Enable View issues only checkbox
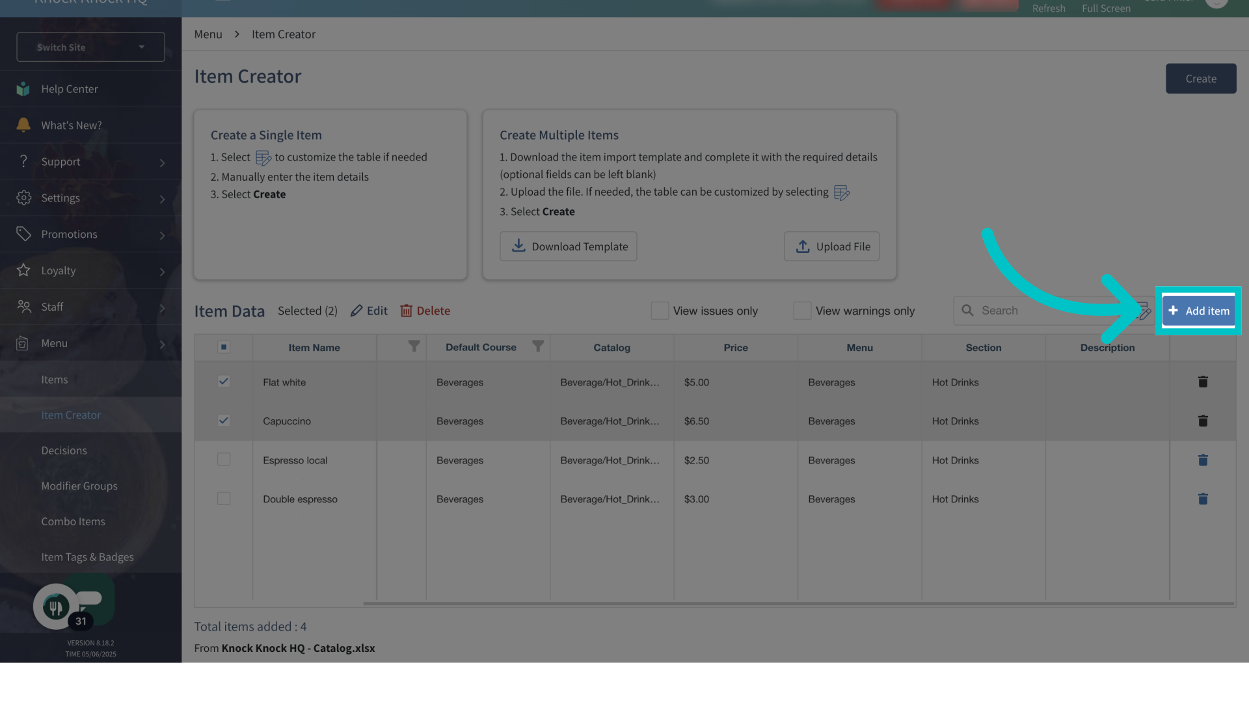The width and height of the screenshot is (1249, 702). click(660, 311)
